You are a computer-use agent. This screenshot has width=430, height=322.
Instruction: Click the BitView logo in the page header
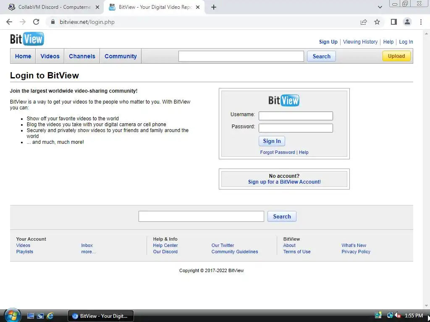27,39
